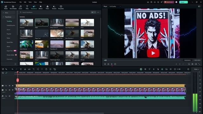Open the Audio tab
This screenshot has height=114, width=203.
coord(20,7)
